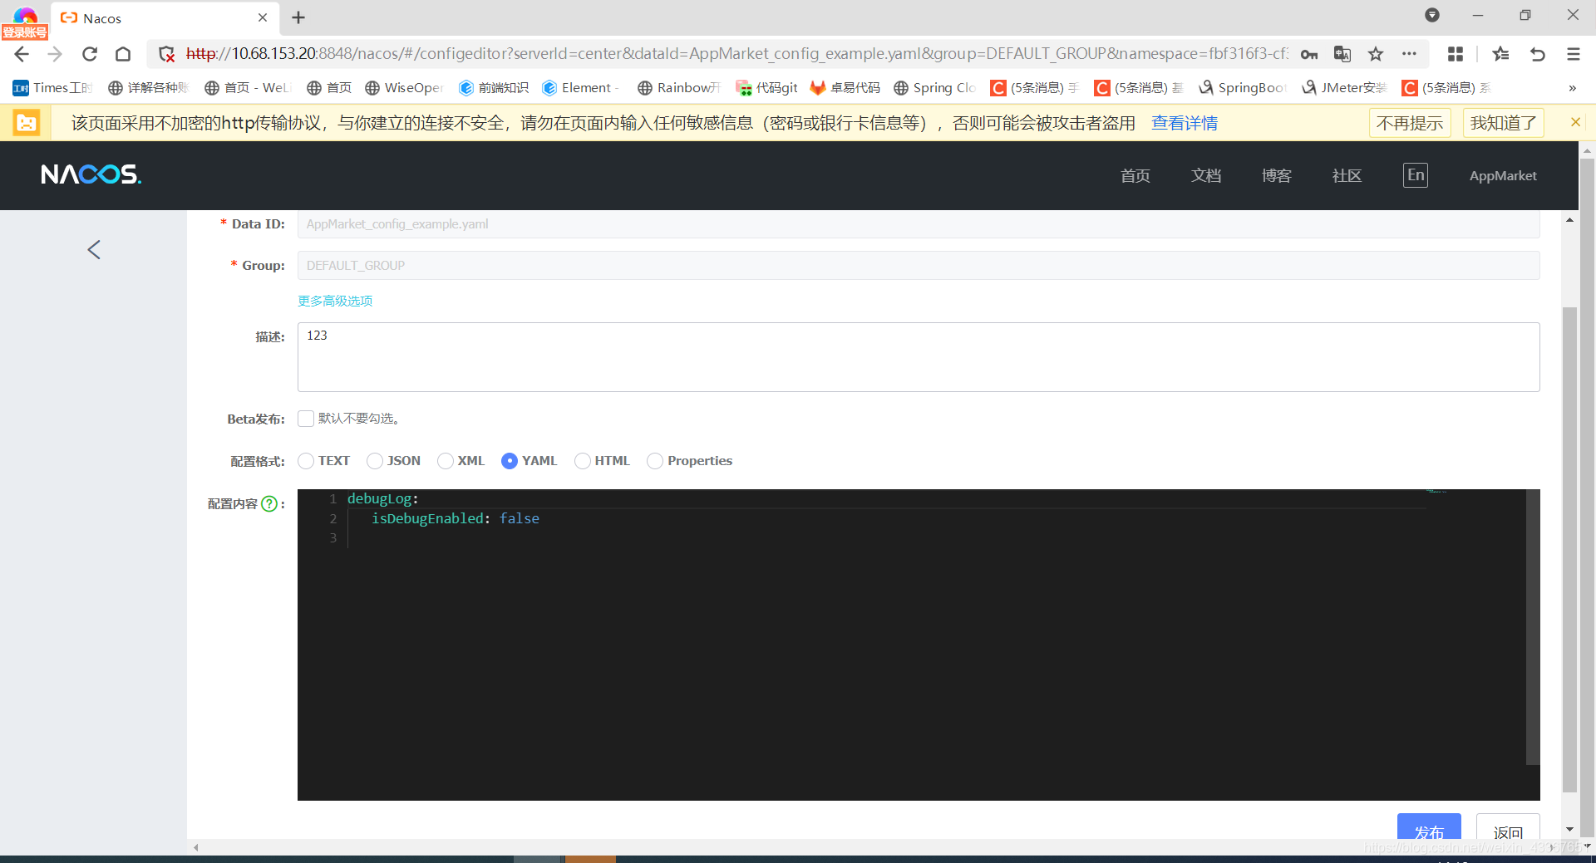Viewport: 1596px width, 863px height.
Task: Switch language with En toggle
Action: click(x=1416, y=175)
